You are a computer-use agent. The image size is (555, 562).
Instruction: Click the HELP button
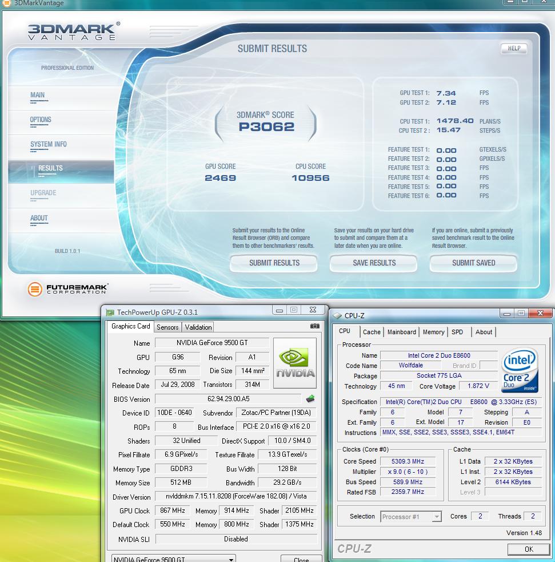click(514, 49)
